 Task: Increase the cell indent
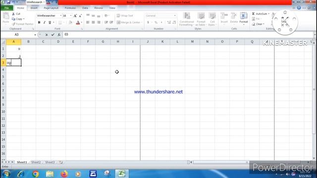click(x=111, y=22)
